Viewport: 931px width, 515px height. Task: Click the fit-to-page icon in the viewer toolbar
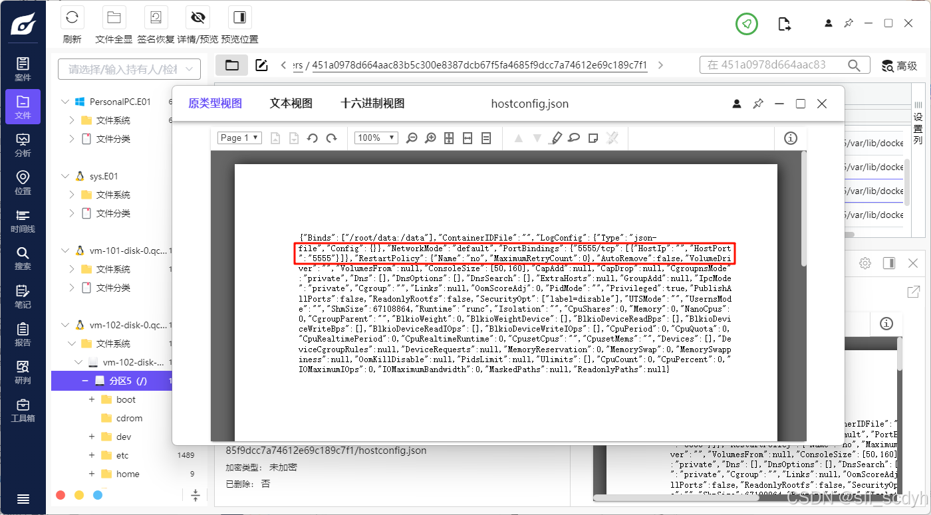click(449, 138)
